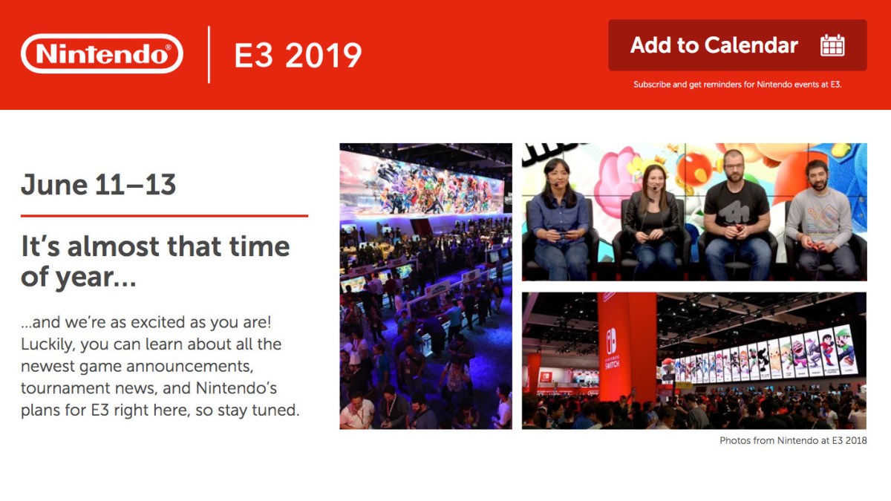The width and height of the screenshot is (891, 501).
Task: Click the subscribe reminders text below the button
Action: [737, 85]
